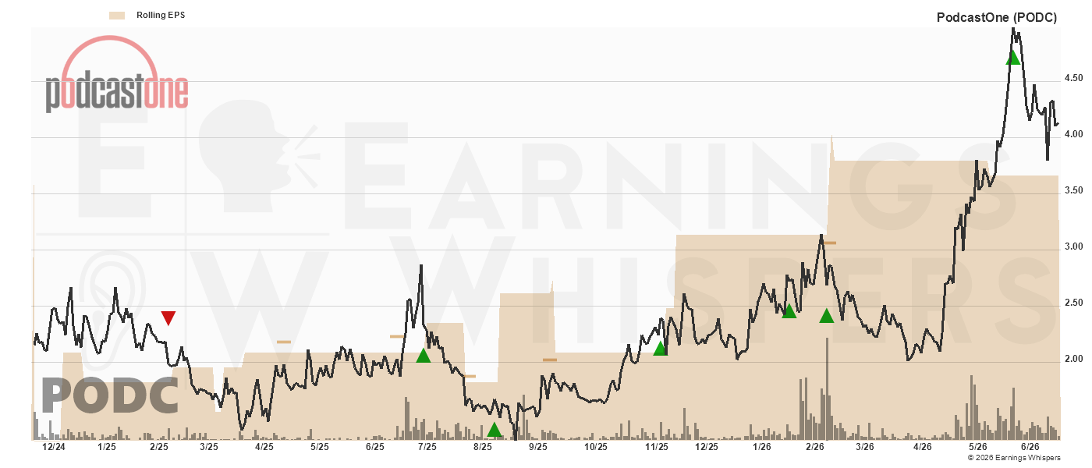Click the red down triangle near 2/25
This screenshot has height=468, width=1092.
168,318
